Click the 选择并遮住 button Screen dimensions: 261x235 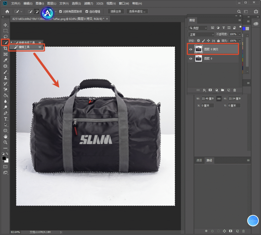[x=137, y=11]
